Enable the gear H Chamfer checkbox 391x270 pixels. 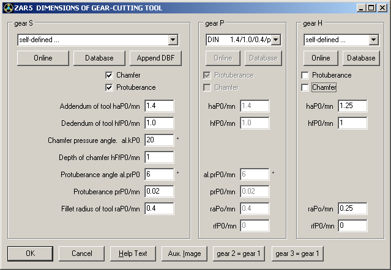305,87
